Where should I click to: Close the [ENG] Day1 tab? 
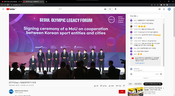point(21,2)
